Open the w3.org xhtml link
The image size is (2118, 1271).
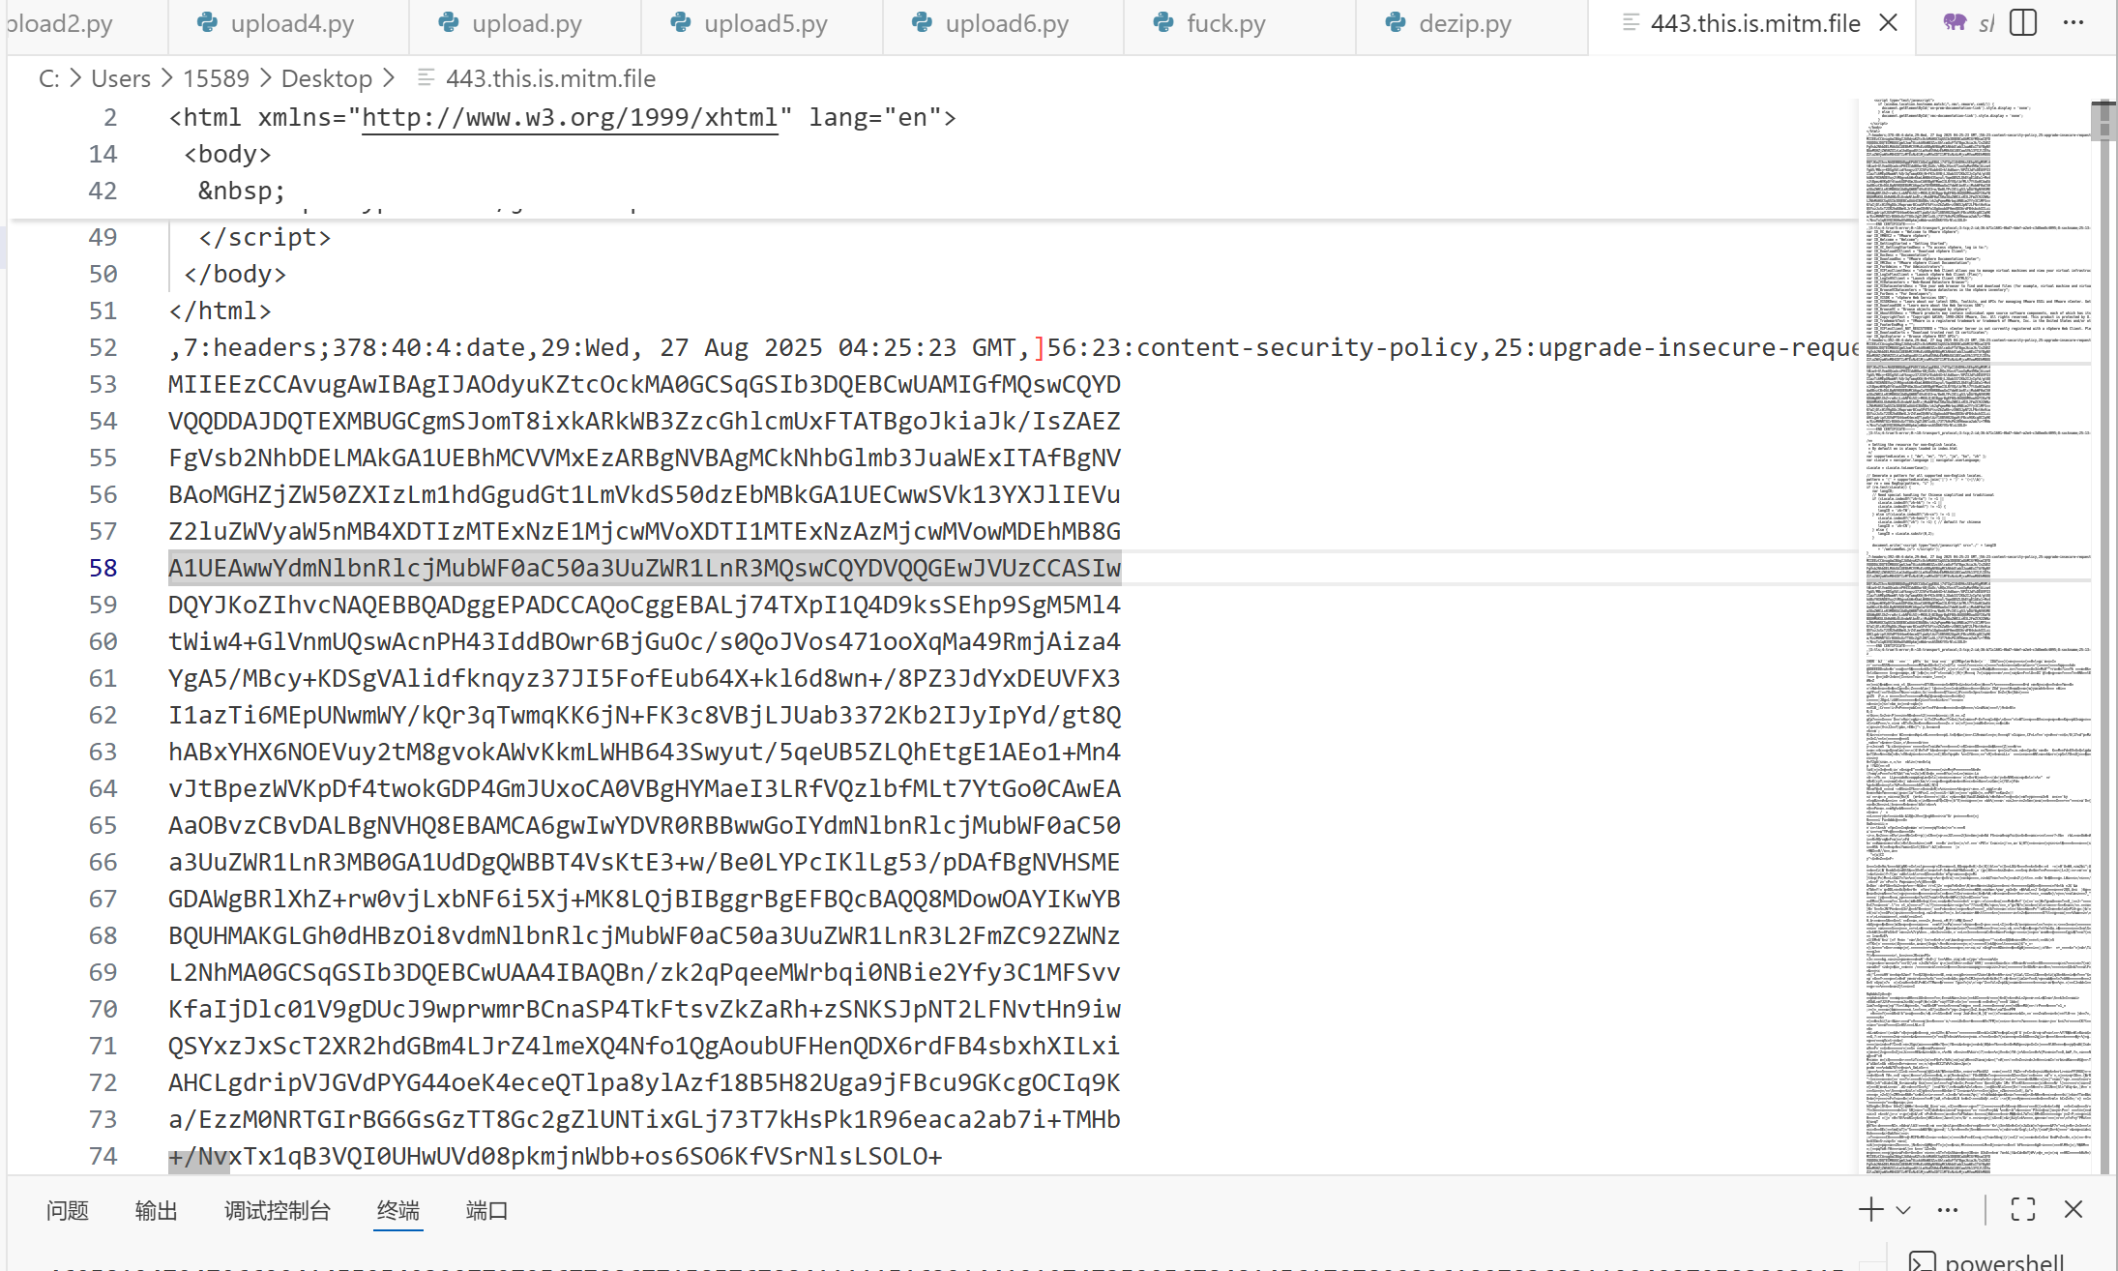(x=570, y=118)
